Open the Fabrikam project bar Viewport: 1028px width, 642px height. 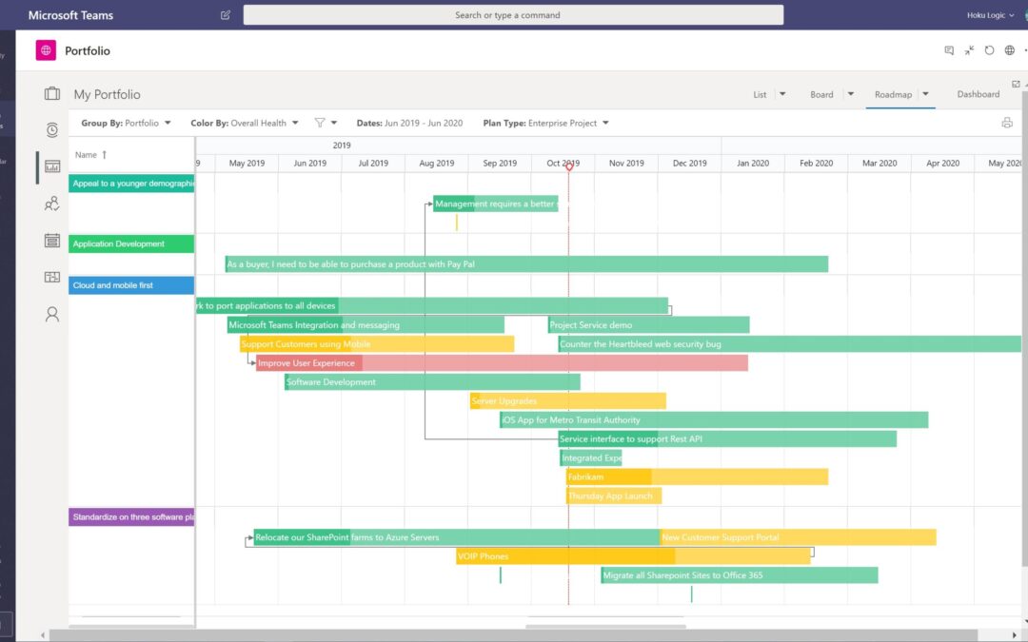coord(697,477)
